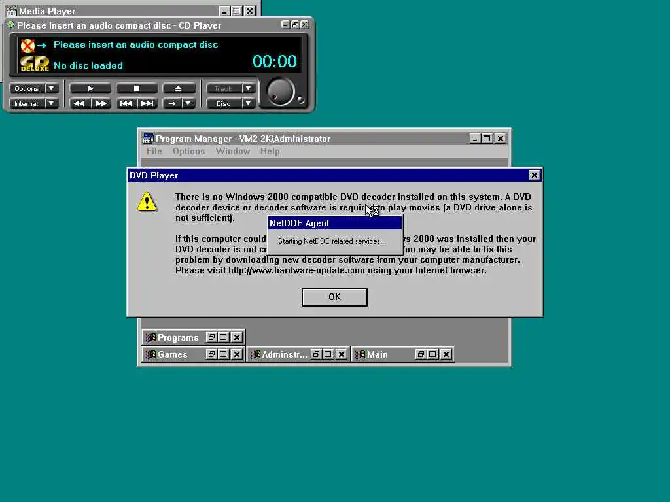The width and height of the screenshot is (670, 502).
Task: Click the 00:00 time display
Action: [275, 61]
